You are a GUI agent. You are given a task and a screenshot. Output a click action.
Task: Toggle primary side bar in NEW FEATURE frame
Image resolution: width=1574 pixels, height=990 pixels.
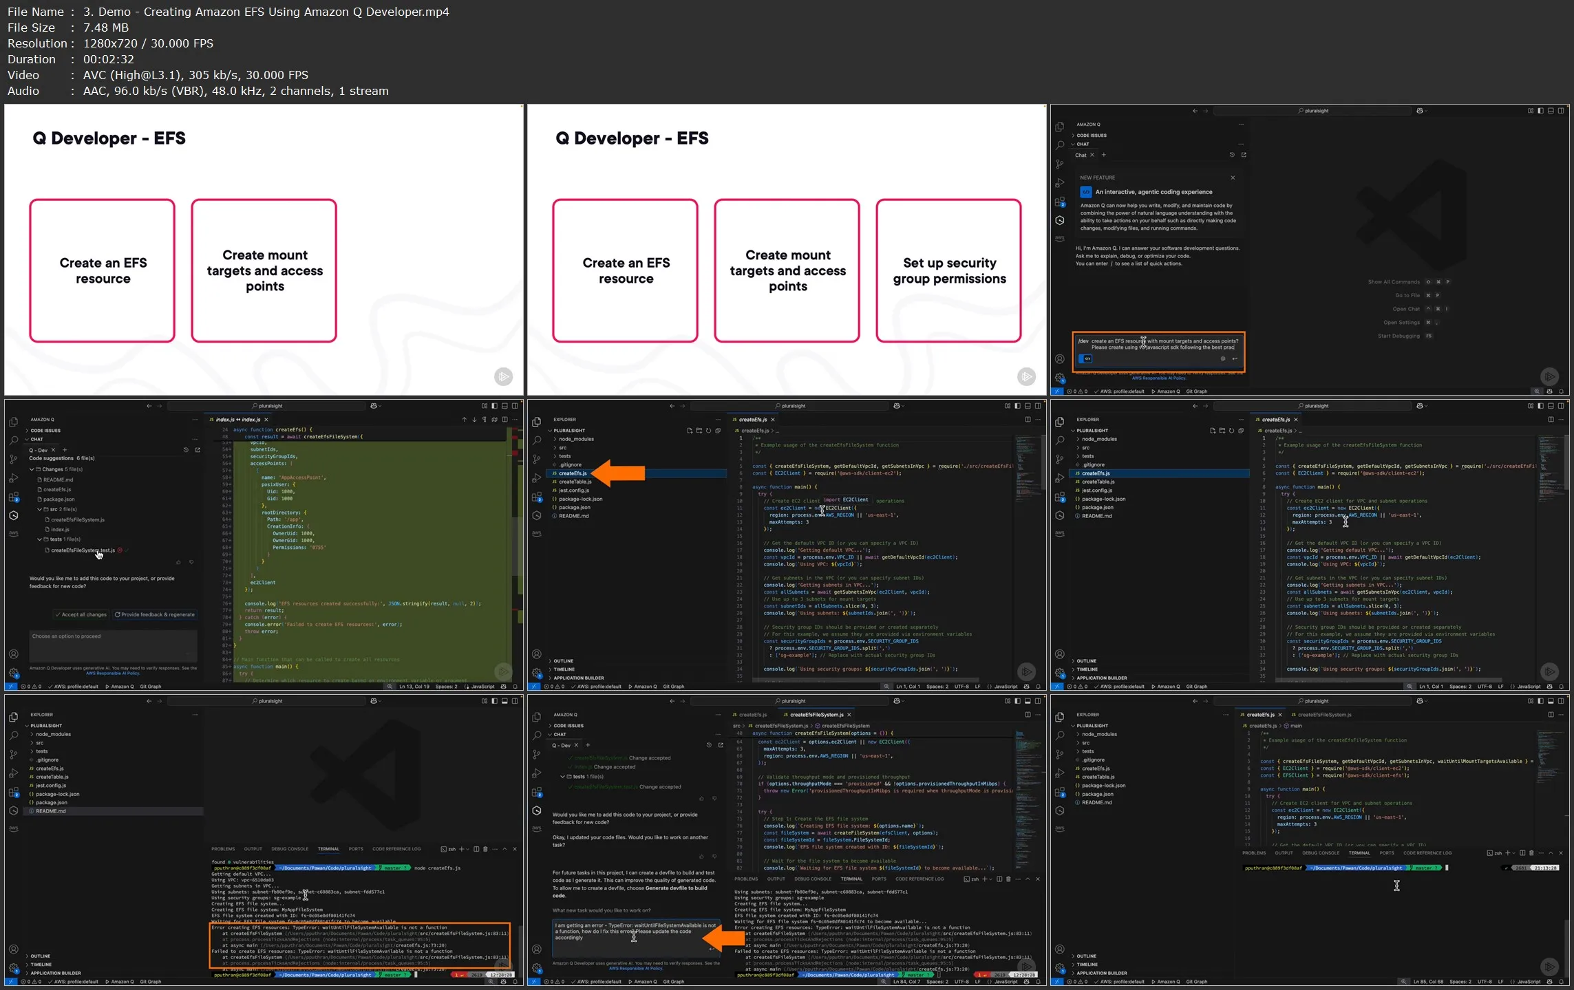[x=1540, y=111]
